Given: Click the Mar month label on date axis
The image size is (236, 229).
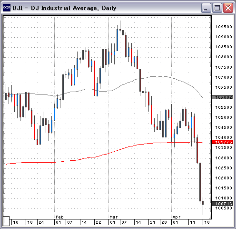Looking at the screenshot, I should click(114, 217).
